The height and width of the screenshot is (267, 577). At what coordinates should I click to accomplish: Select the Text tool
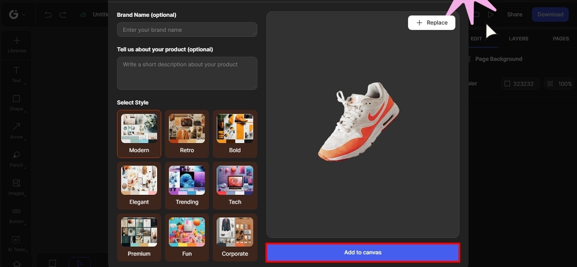click(x=16, y=75)
